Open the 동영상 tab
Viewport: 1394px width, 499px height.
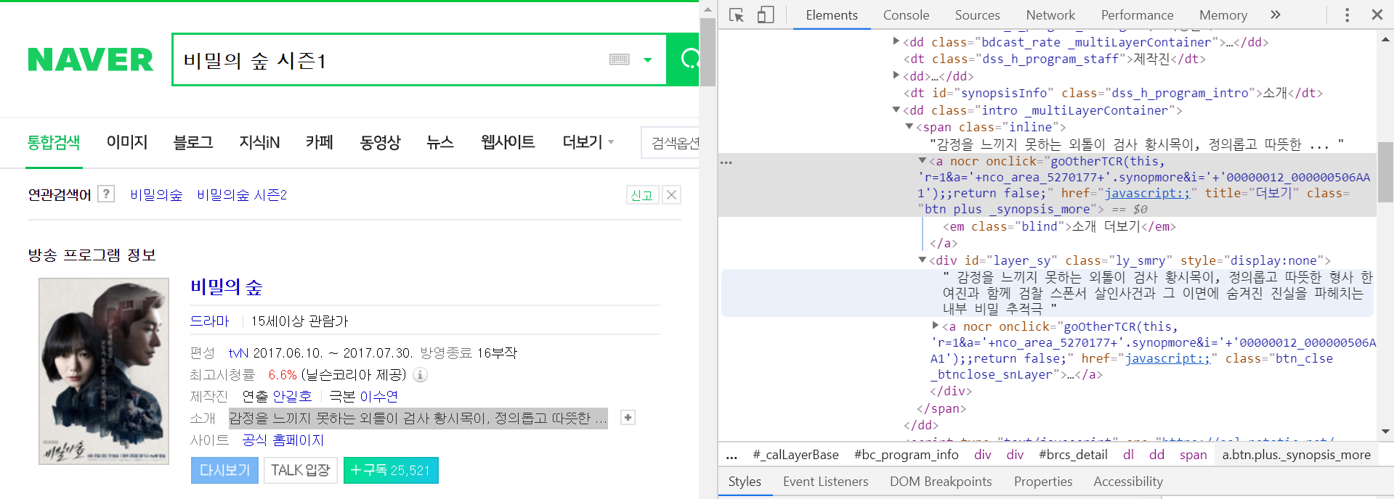tap(380, 142)
